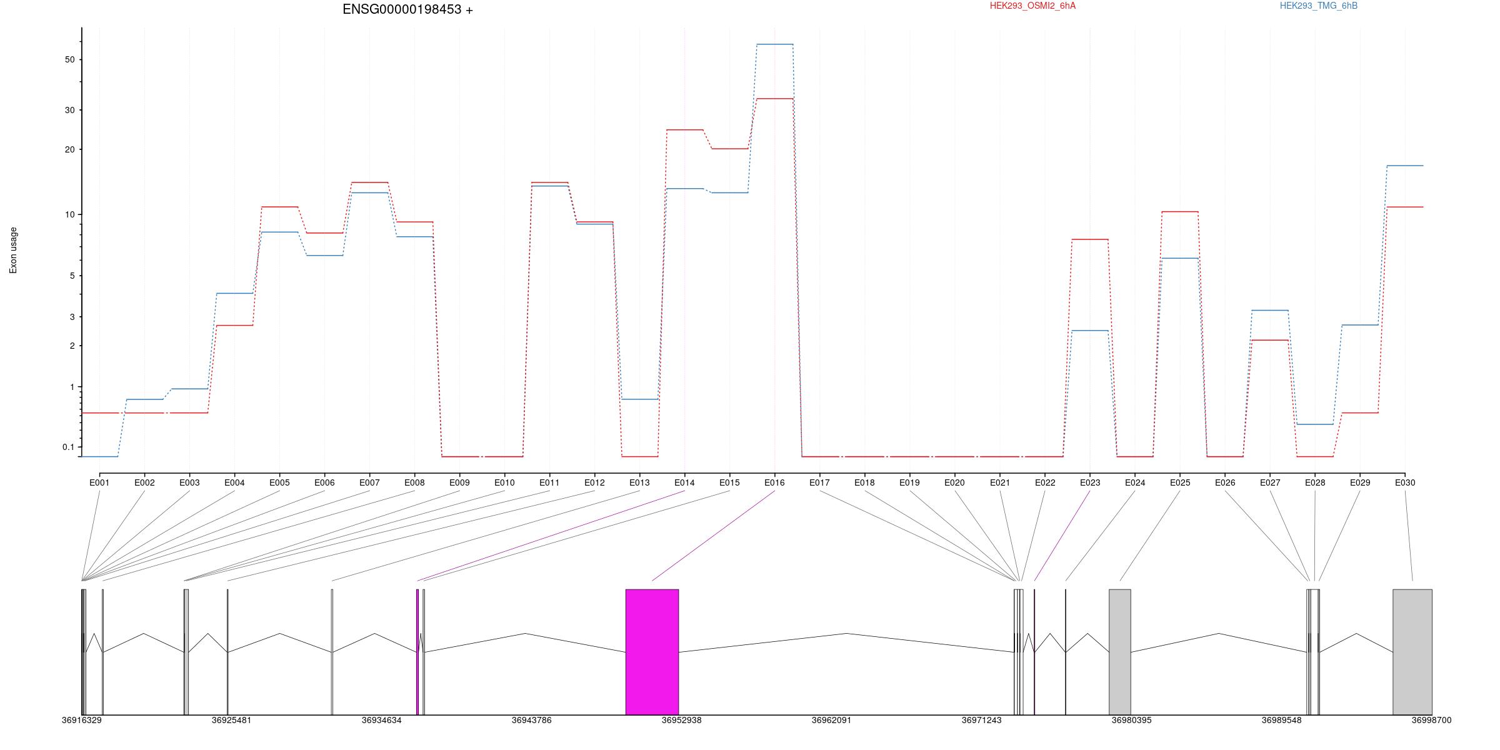Click exon label E017

pyautogui.click(x=819, y=482)
